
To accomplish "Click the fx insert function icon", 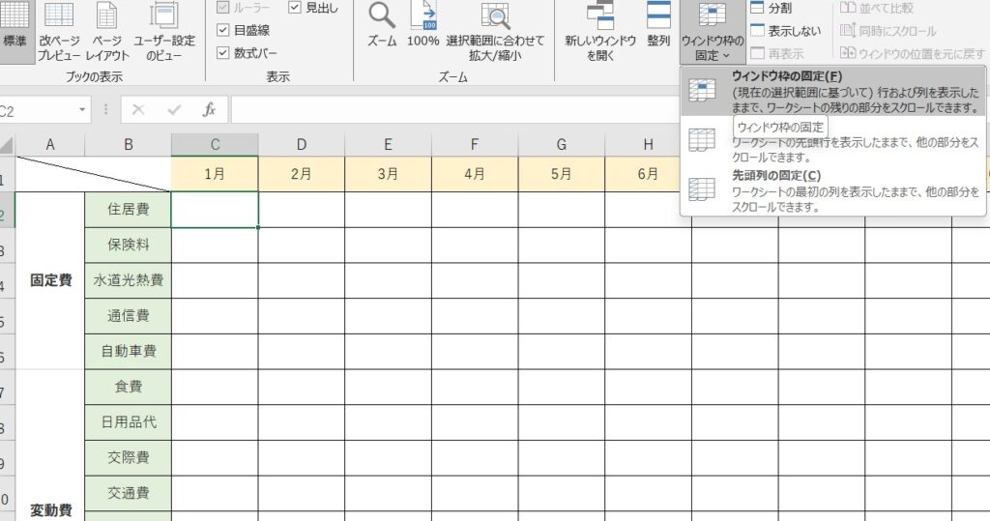I will (209, 109).
